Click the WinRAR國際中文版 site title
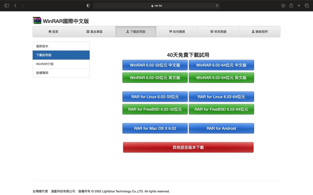 (66, 21)
